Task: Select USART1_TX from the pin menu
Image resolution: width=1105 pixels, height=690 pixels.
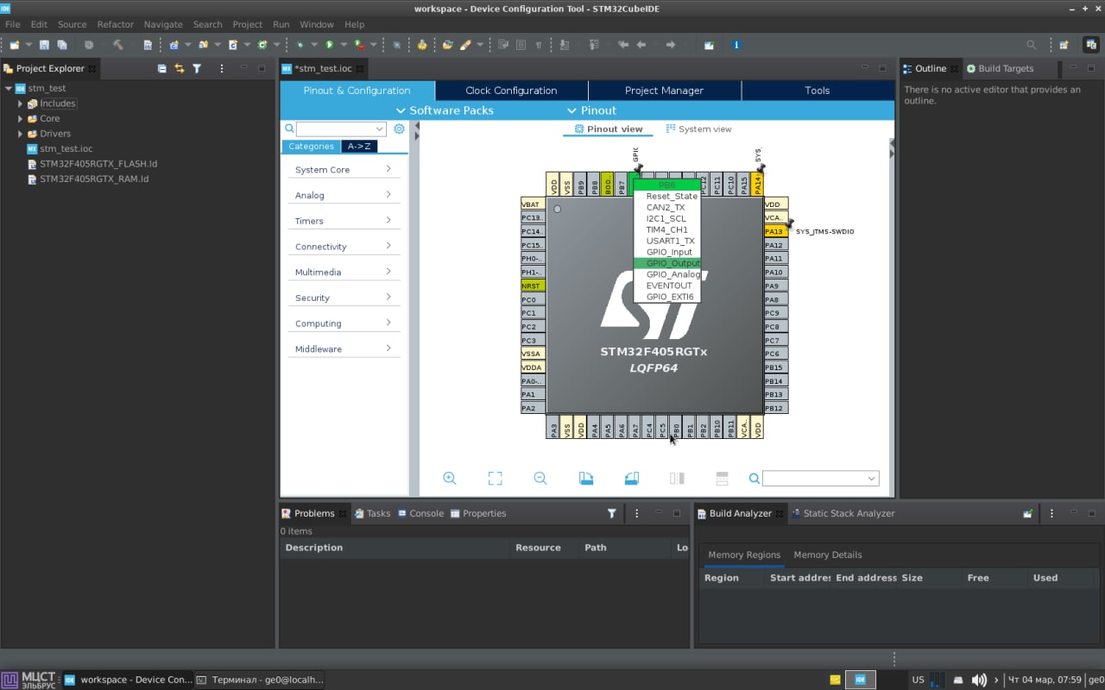Action: 667,241
